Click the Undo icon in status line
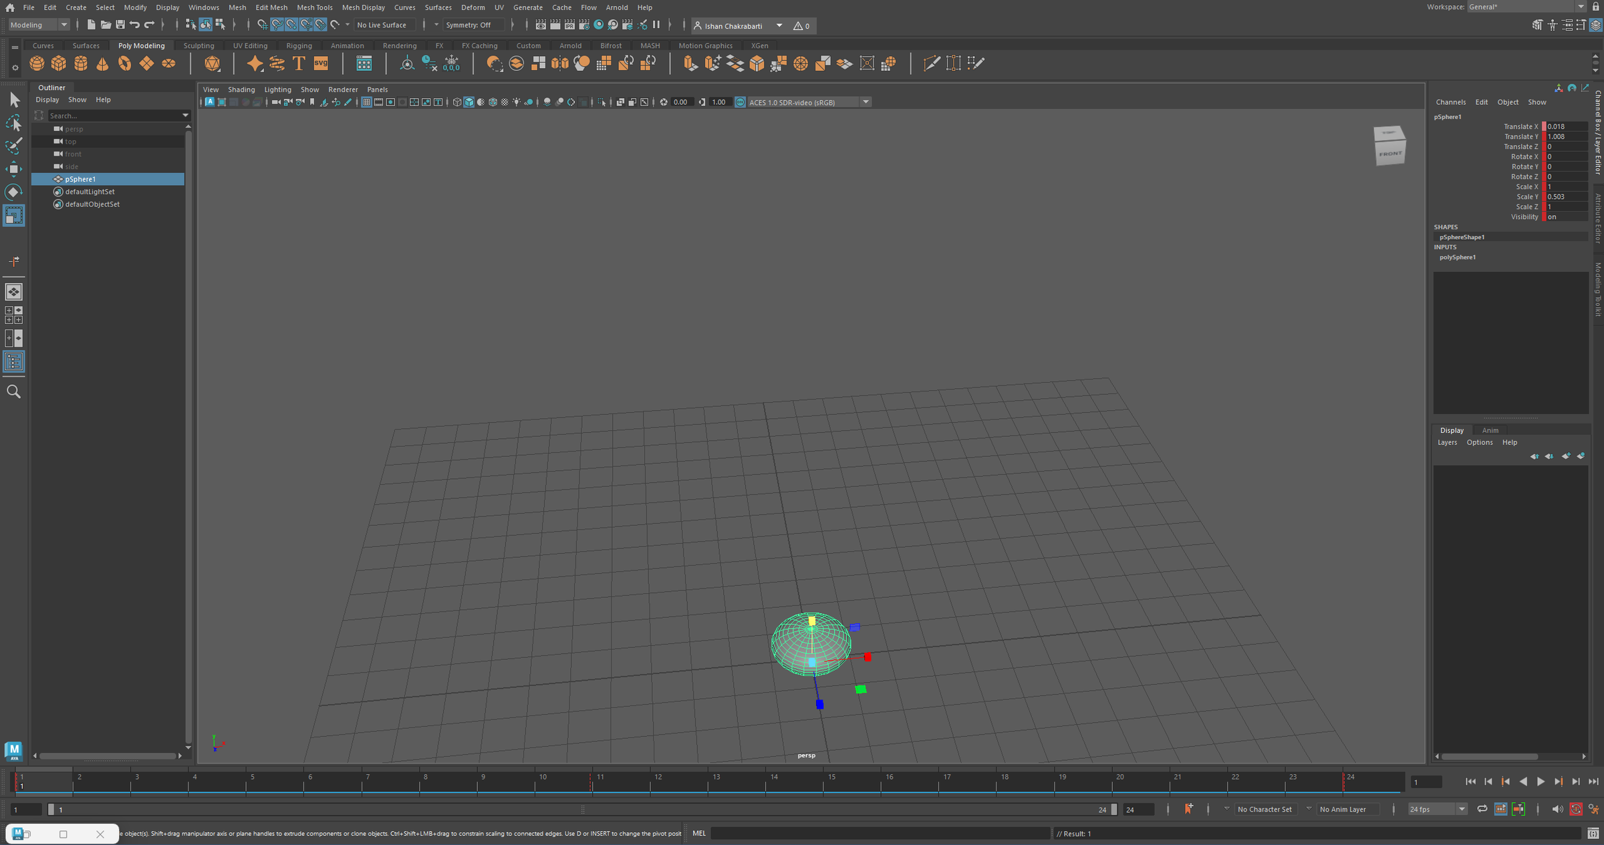This screenshot has height=845, width=1604. [135, 25]
